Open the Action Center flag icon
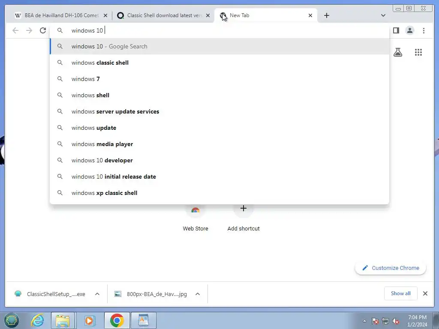The image size is (439, 329). pyautogui.click(x=375, y=321)
